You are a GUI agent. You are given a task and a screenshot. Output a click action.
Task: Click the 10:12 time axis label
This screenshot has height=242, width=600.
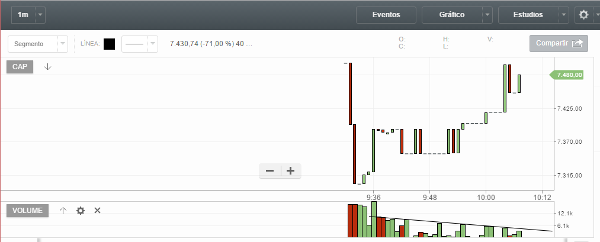542,198
